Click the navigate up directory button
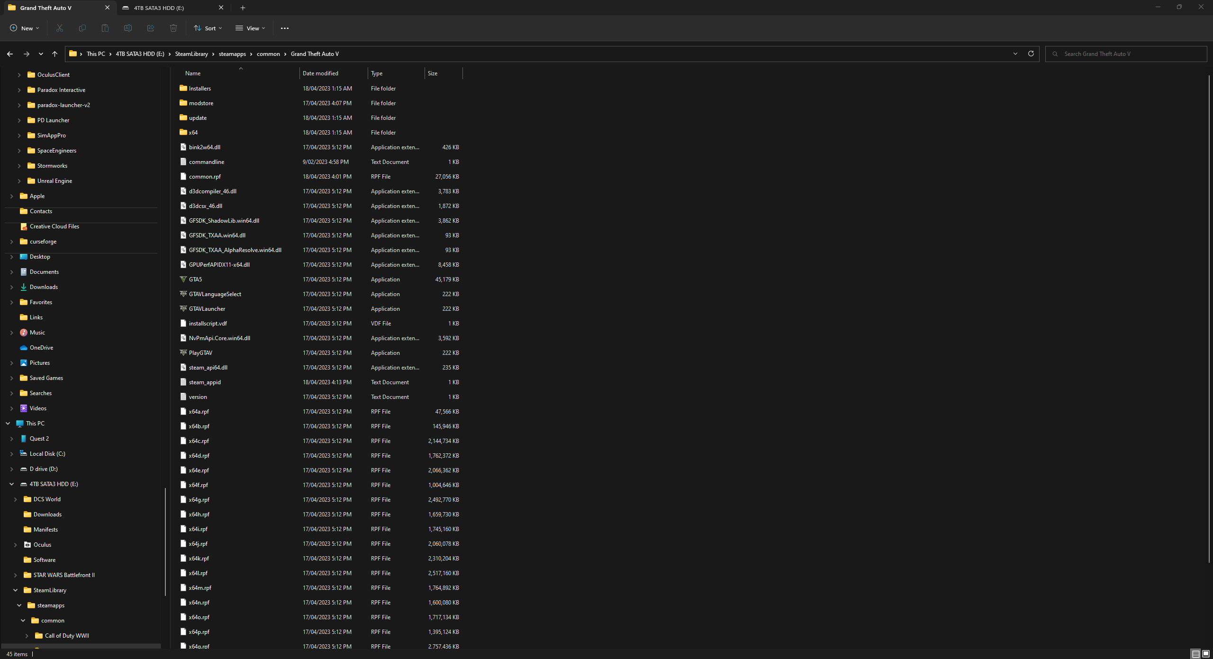The height and width of the screenshot is (659, 1213). click(x=54, y=54)
